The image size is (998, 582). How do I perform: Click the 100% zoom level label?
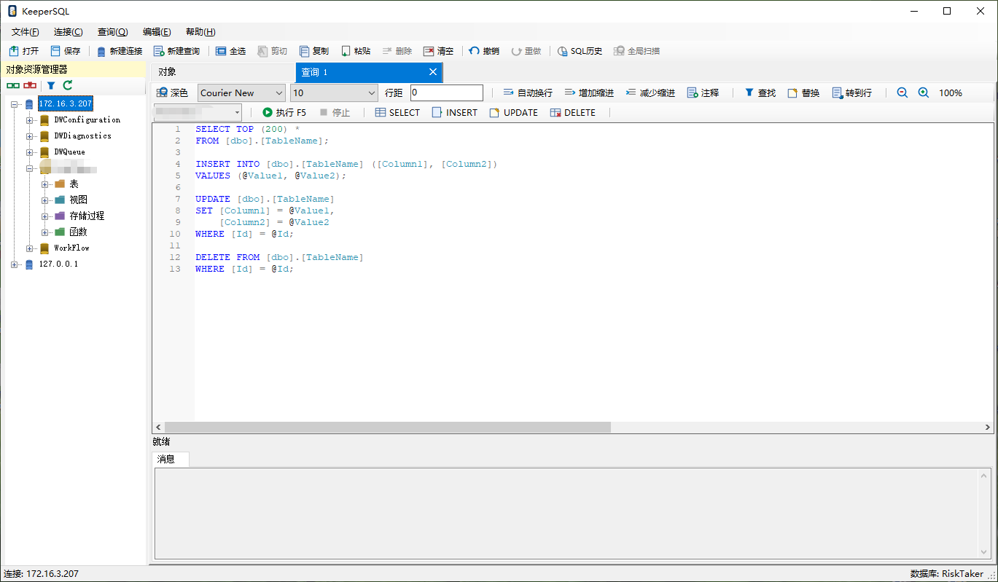point(951,93)
